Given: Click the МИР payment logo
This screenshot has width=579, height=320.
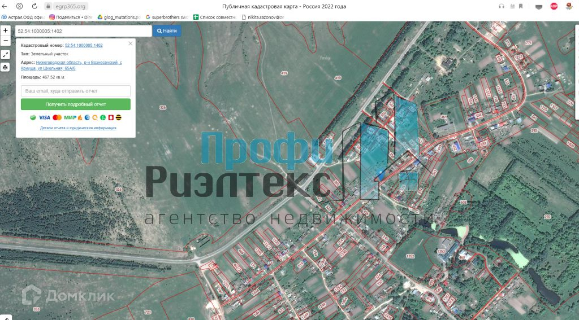Looking at the screenshot, I should click(70, 117).
